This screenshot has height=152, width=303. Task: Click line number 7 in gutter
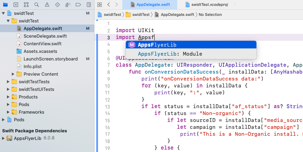[108, 65]
